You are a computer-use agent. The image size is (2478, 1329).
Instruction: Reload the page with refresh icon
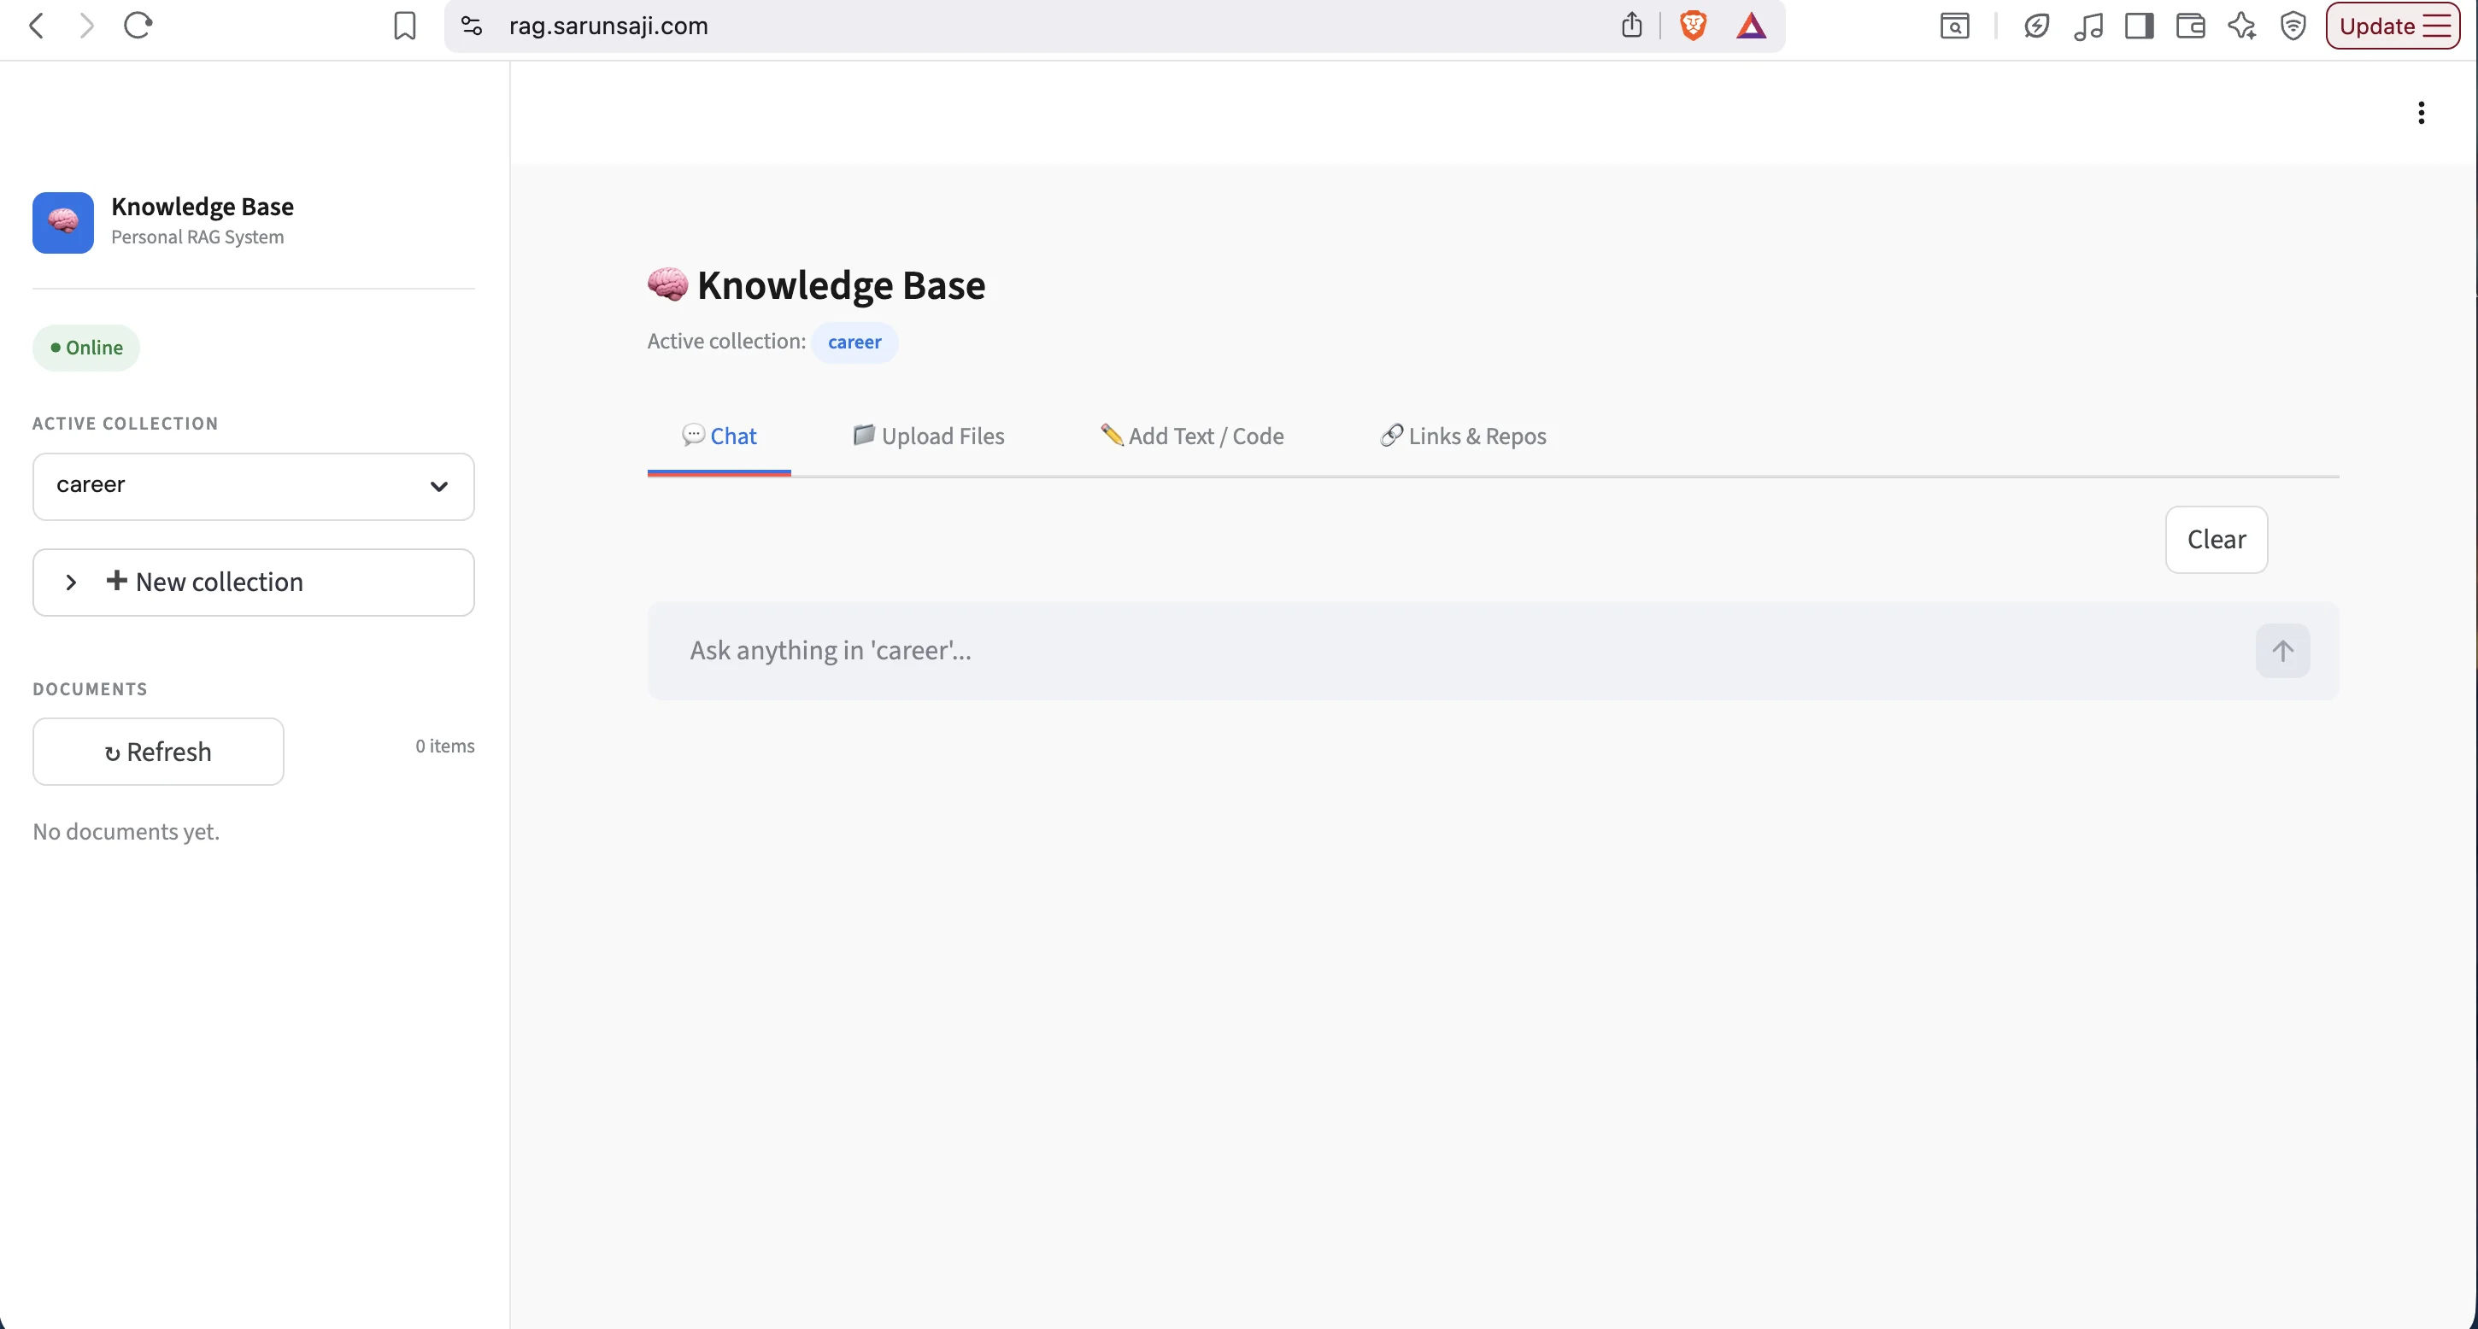click(x=138, y=26)
